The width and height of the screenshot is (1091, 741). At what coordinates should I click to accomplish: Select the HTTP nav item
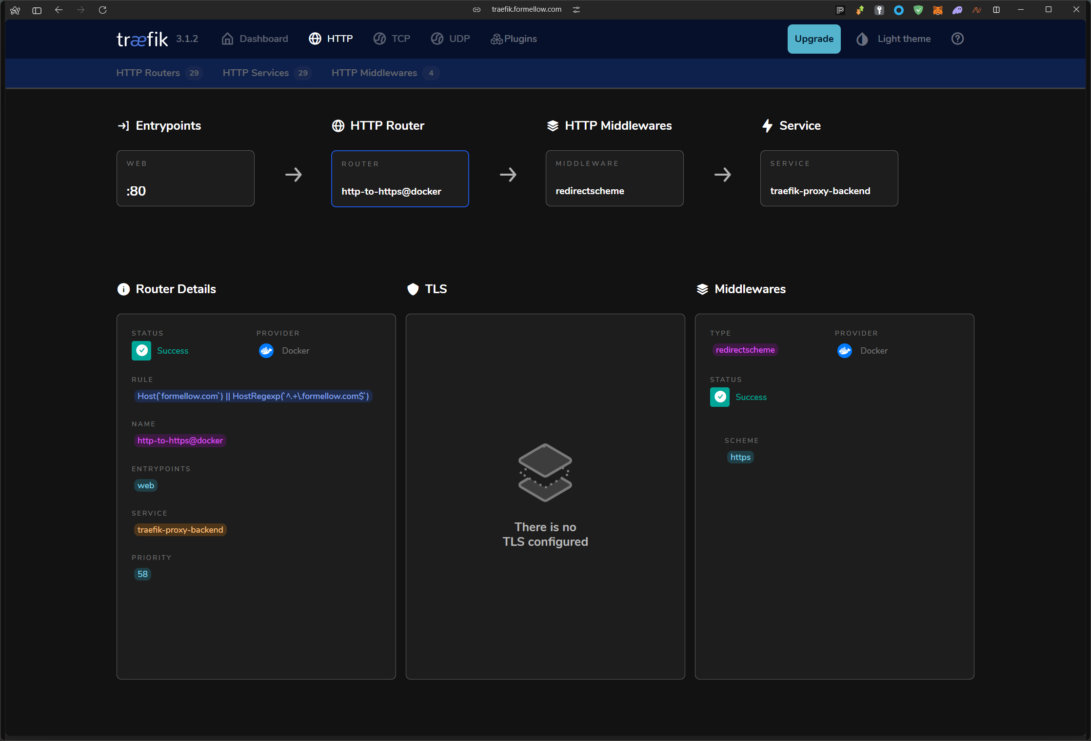pos(331,39)
